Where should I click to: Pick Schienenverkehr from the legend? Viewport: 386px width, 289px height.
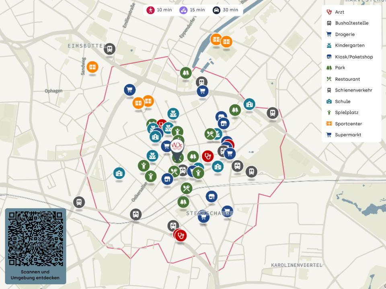(x=353, y=90)
